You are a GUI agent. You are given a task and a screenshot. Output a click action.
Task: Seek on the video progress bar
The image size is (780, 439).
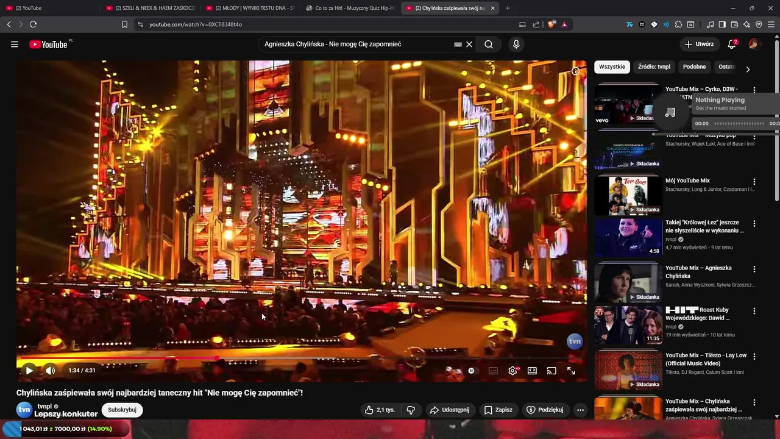pos(302,358)
